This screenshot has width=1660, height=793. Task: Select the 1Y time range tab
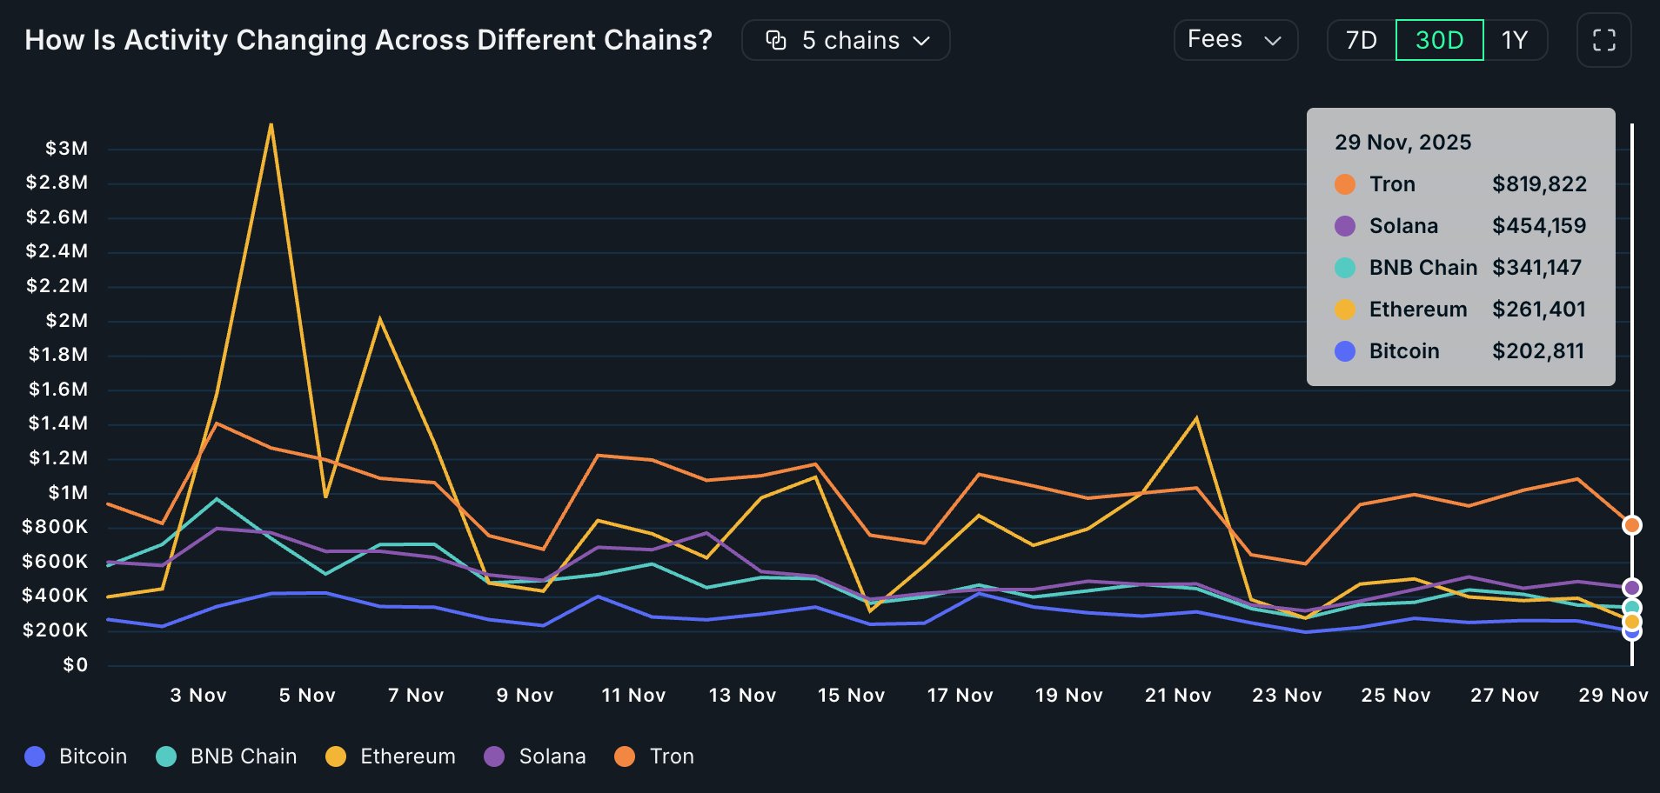click(1515, 40)
